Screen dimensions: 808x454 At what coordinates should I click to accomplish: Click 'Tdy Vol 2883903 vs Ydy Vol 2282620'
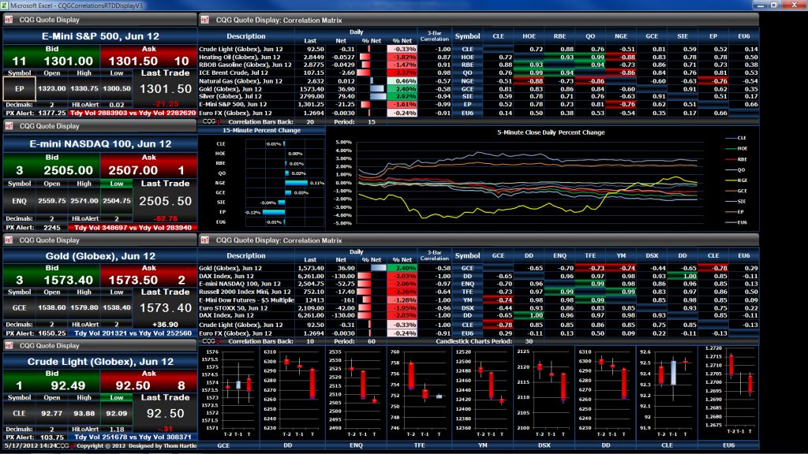tap(133, 113)
